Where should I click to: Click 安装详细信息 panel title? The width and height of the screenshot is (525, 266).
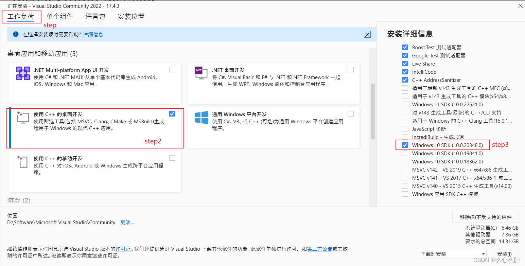click(410, 34)
